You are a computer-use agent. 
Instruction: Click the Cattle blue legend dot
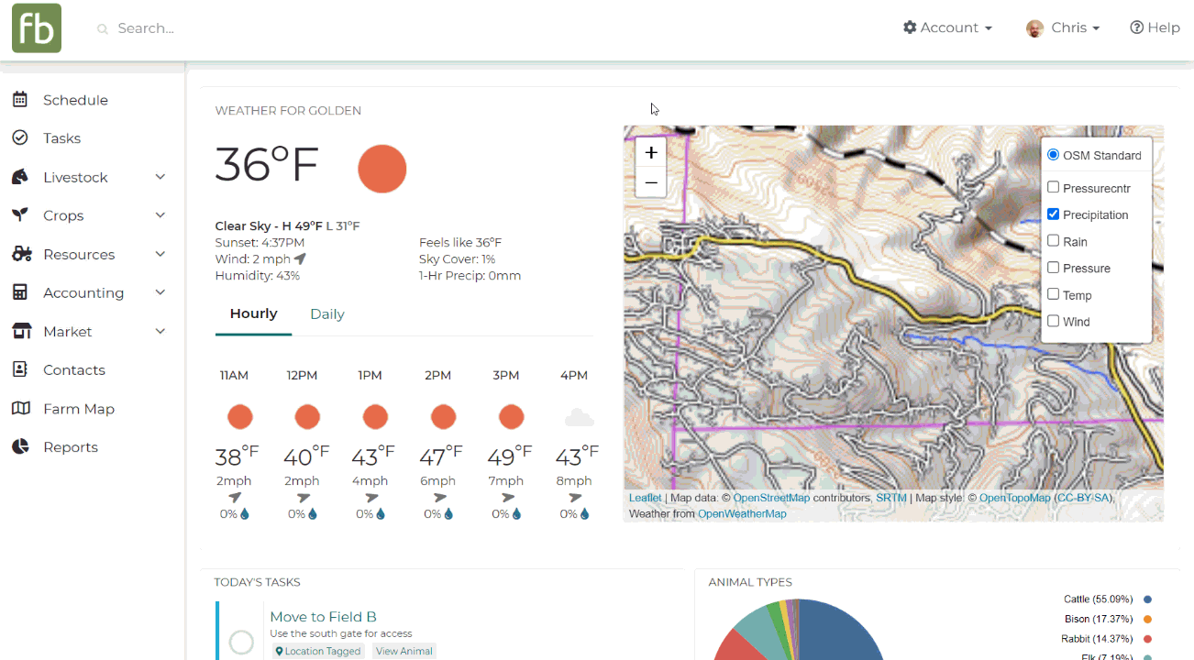tap(1147, 599)
